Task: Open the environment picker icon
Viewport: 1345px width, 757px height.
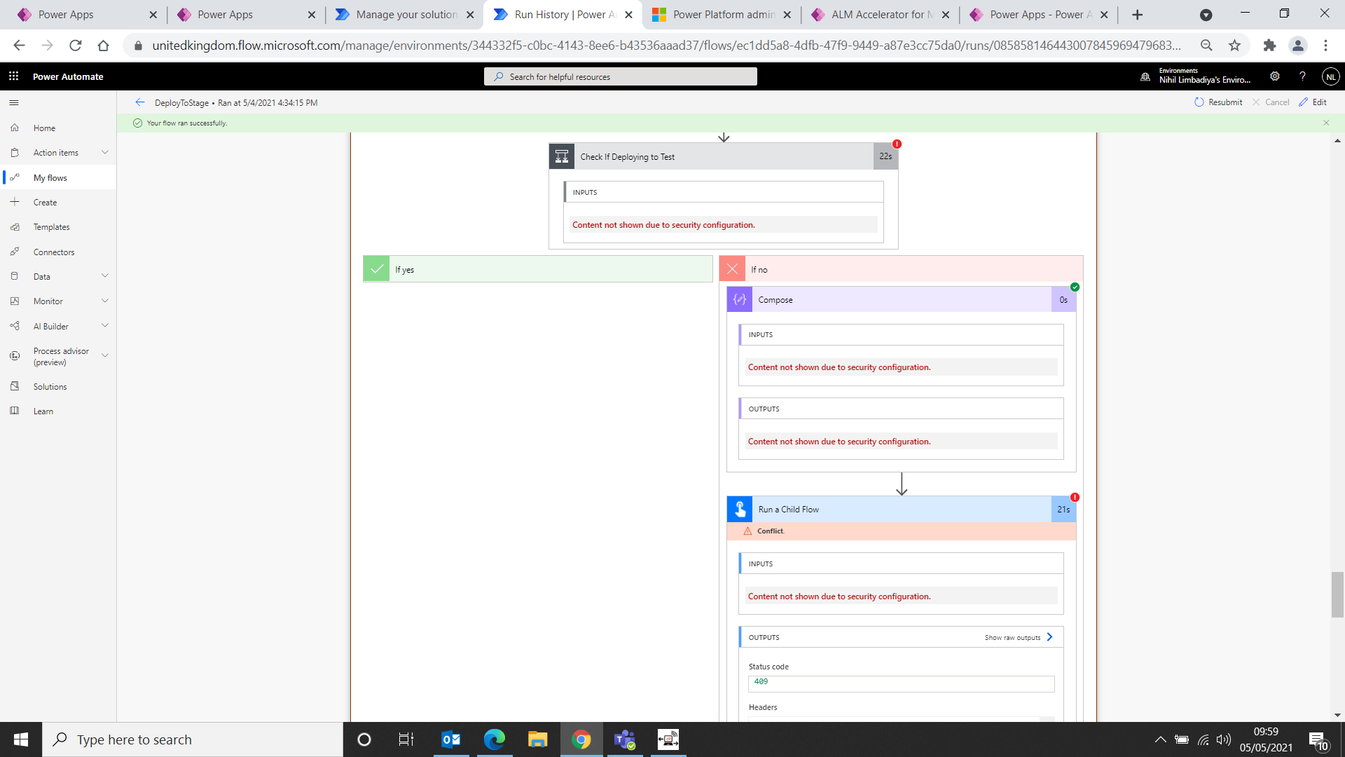Action: pos(1145,76)
